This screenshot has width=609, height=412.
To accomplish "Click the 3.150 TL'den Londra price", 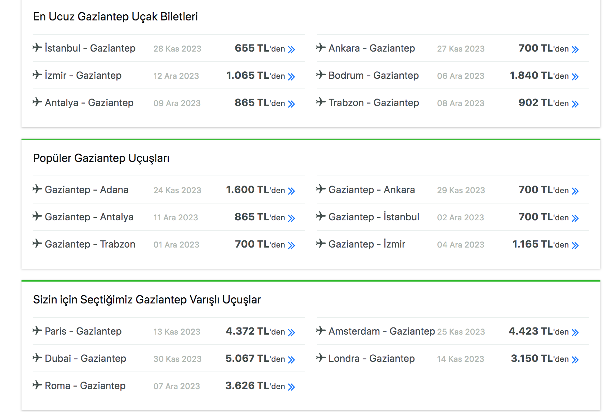I will tap(540, 359).
